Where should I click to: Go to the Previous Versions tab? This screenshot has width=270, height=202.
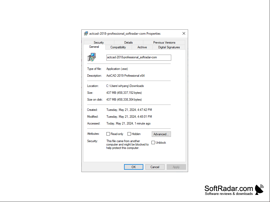pos(164,43)
